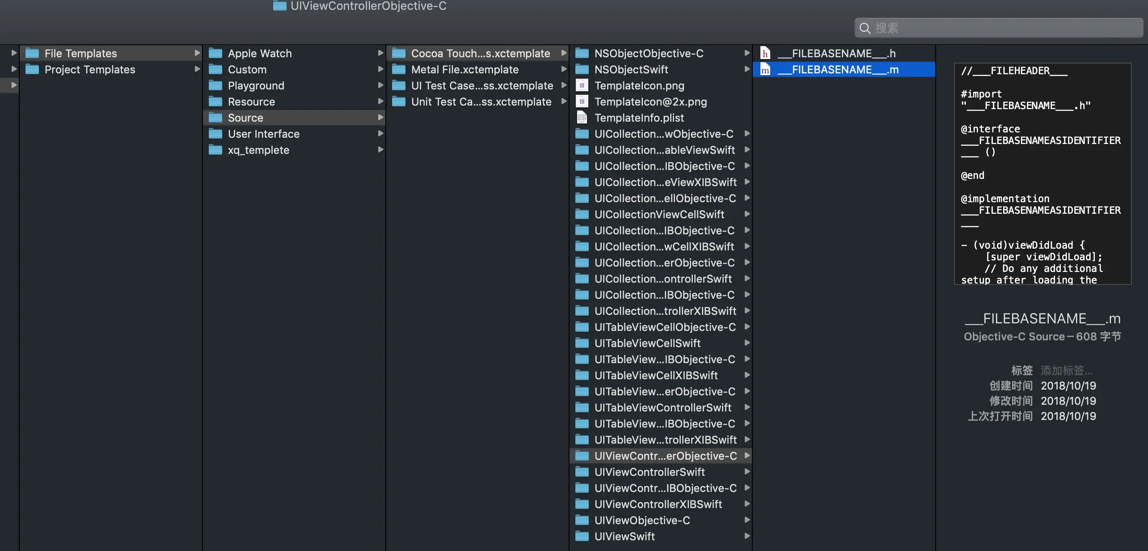Select the UICollectionViewCellSwift folder

(x=661, y=214)
